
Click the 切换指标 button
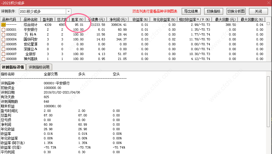214,11
